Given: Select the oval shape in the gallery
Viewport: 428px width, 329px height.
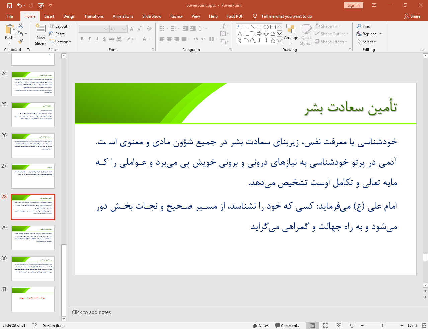Looking at the screenshot, I should pyautogui.click(x=266, y=27).
